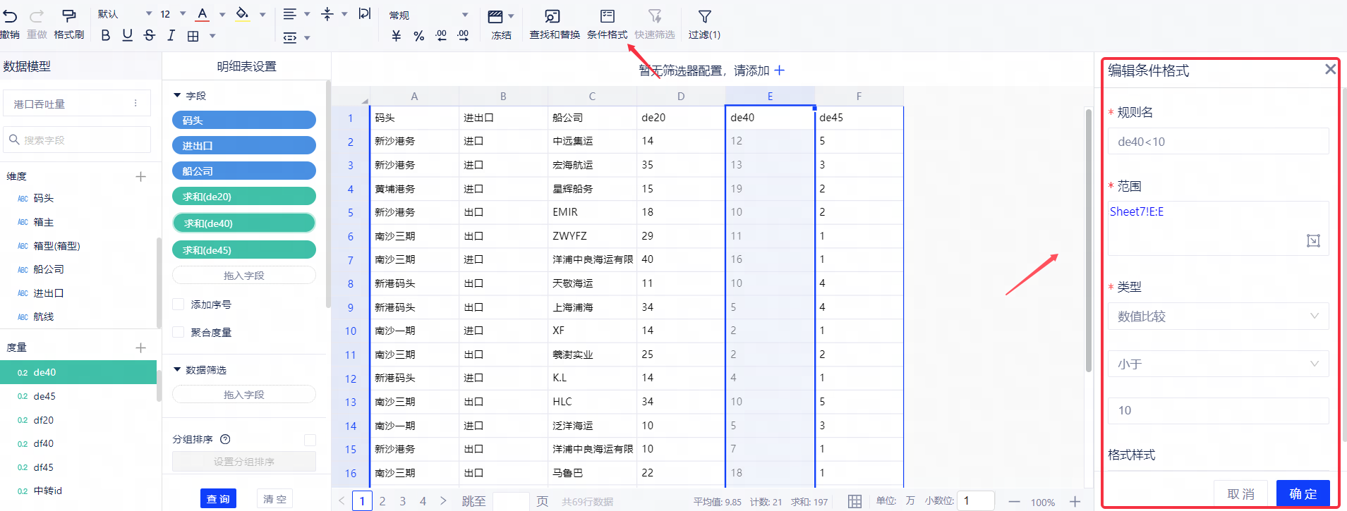Go to page 2 of results
The width and height of the screenshot is (1347, 511).
click(x=382, y=501)
